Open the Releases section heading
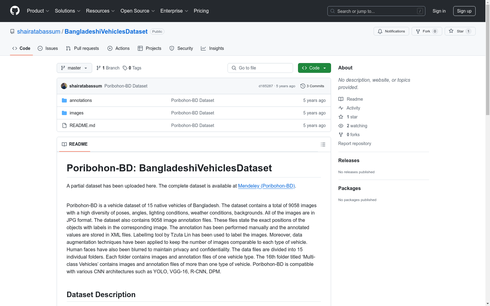The image size is (490, 306). click(x=349, y=160)
